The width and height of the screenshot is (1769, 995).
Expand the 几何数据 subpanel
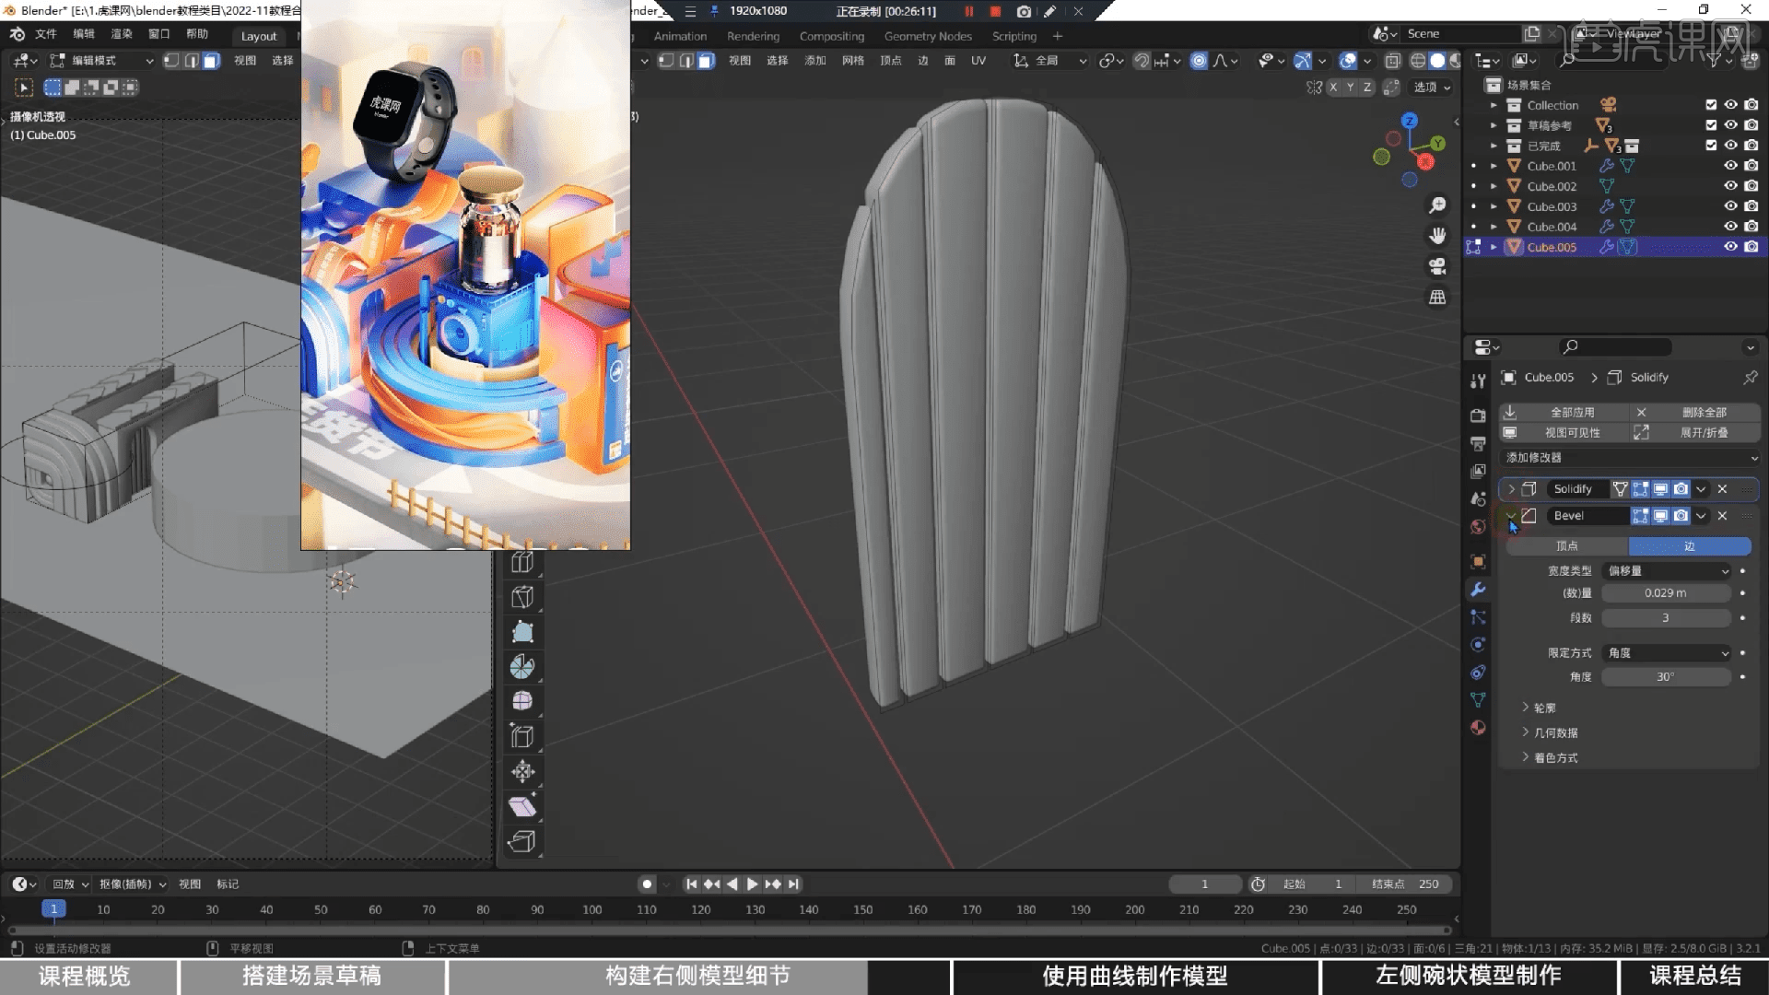(x=1549, y=733)
